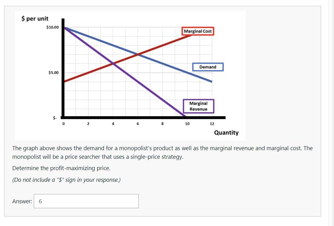The width and height of the screenshot is (334, 226).
Task: Click the '$ per unit' axis title
Action: (x=34, y=18)
